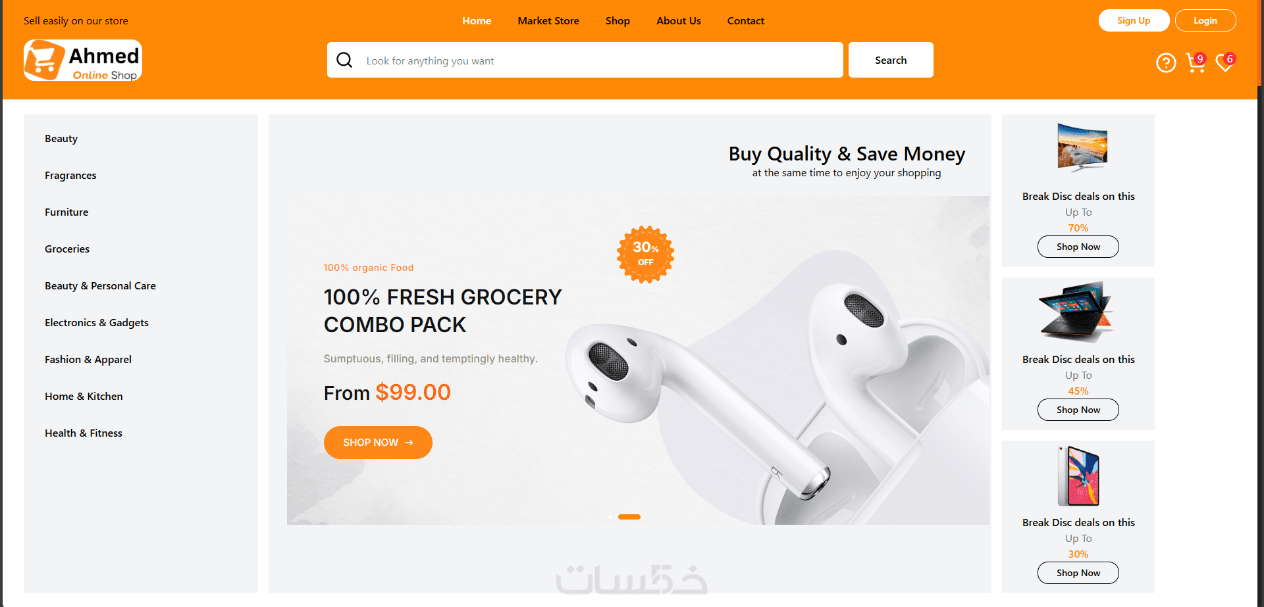Click the Ahmed Online Shop logo
Viewport: 1264px width, 607px height.
83,60
